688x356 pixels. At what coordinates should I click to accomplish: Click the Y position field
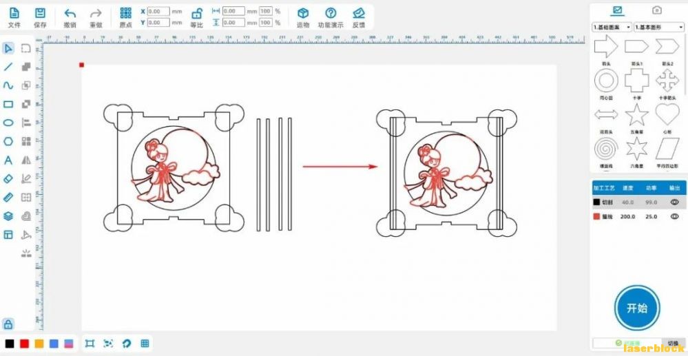[158, 23]
